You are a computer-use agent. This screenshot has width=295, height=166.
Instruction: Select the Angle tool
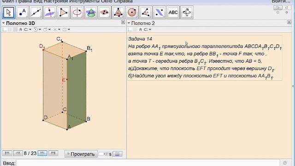coord(146,12)
